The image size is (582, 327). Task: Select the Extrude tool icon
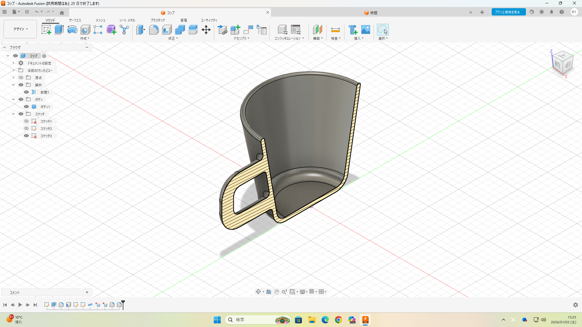click(x=59, y=30)
